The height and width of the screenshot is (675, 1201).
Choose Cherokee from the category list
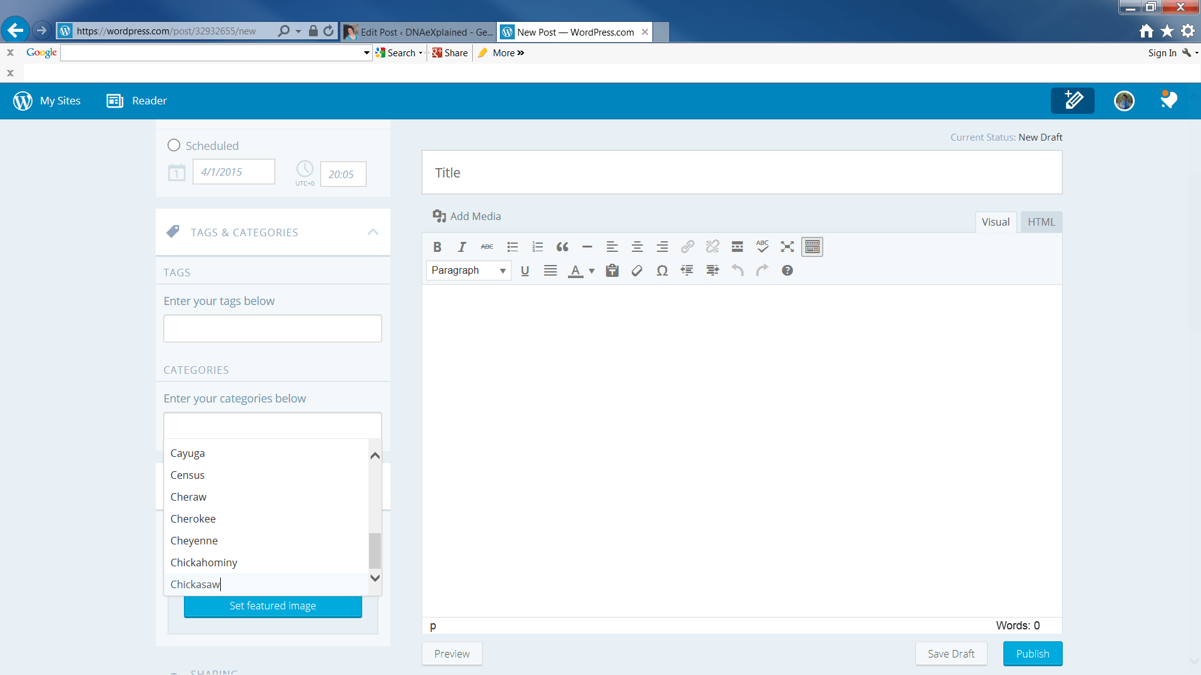tap(193, 519)
